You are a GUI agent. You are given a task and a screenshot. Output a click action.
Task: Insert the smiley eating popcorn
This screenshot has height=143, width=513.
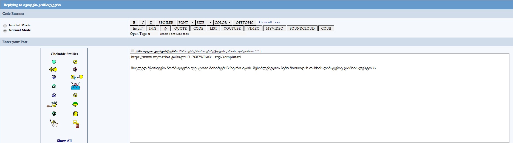click(76, 124)
